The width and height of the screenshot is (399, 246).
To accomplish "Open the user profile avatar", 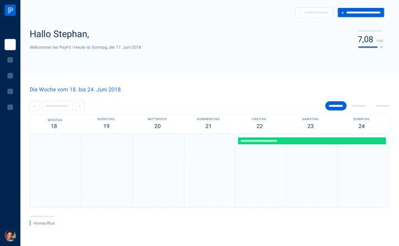I will point(10,236).
